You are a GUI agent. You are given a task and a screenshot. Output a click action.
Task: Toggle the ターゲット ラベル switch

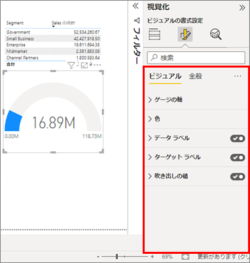pos(238,157)
